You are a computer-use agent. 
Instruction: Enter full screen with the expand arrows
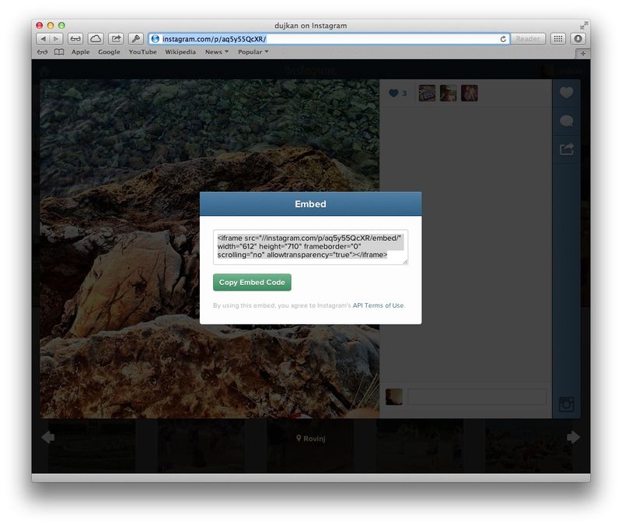click(584, 26)
